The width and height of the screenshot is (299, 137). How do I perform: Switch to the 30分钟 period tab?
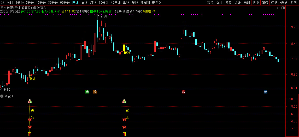(x=53, y=3)
